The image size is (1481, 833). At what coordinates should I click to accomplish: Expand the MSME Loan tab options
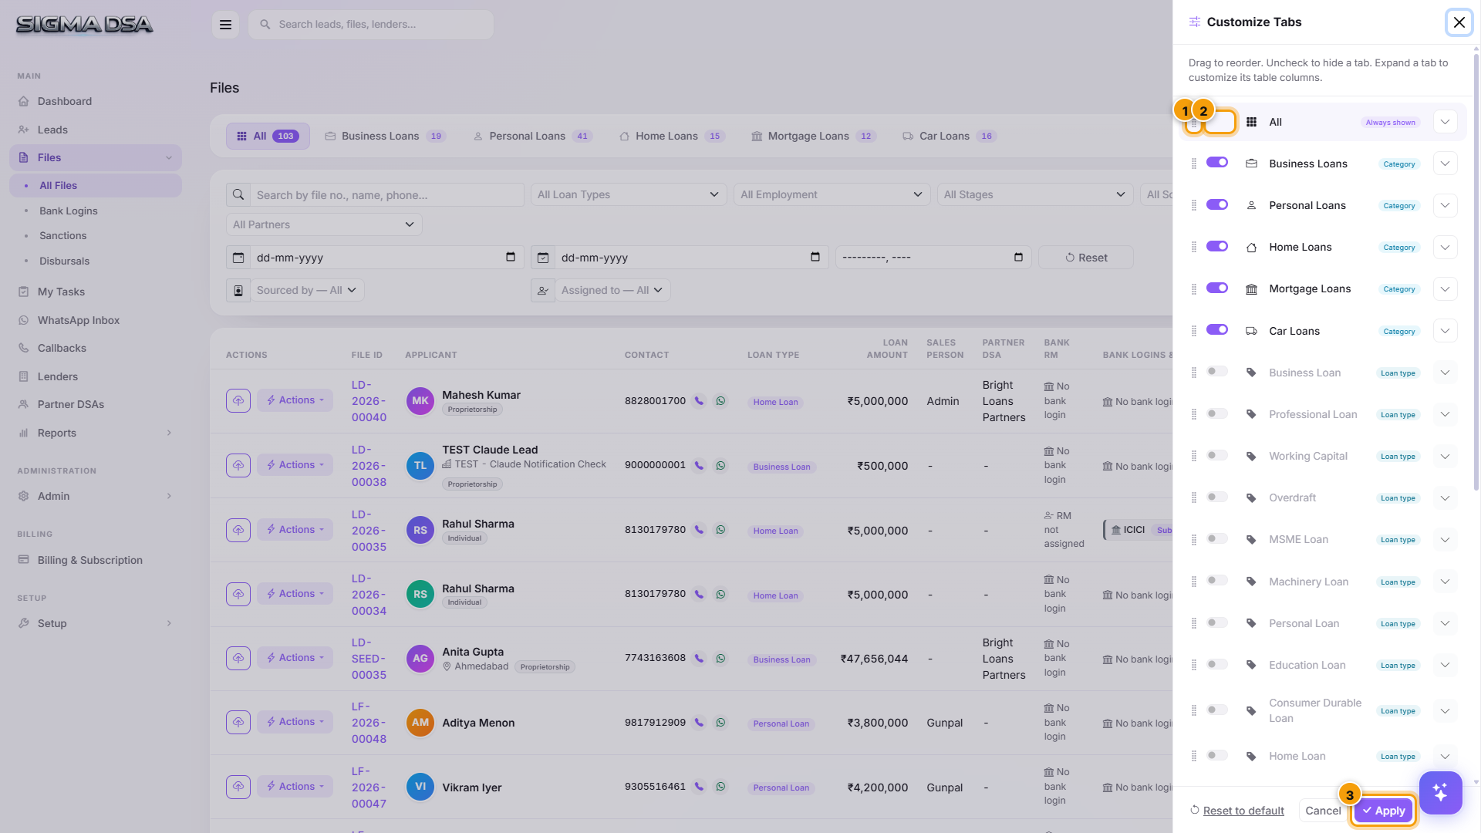1445,540
